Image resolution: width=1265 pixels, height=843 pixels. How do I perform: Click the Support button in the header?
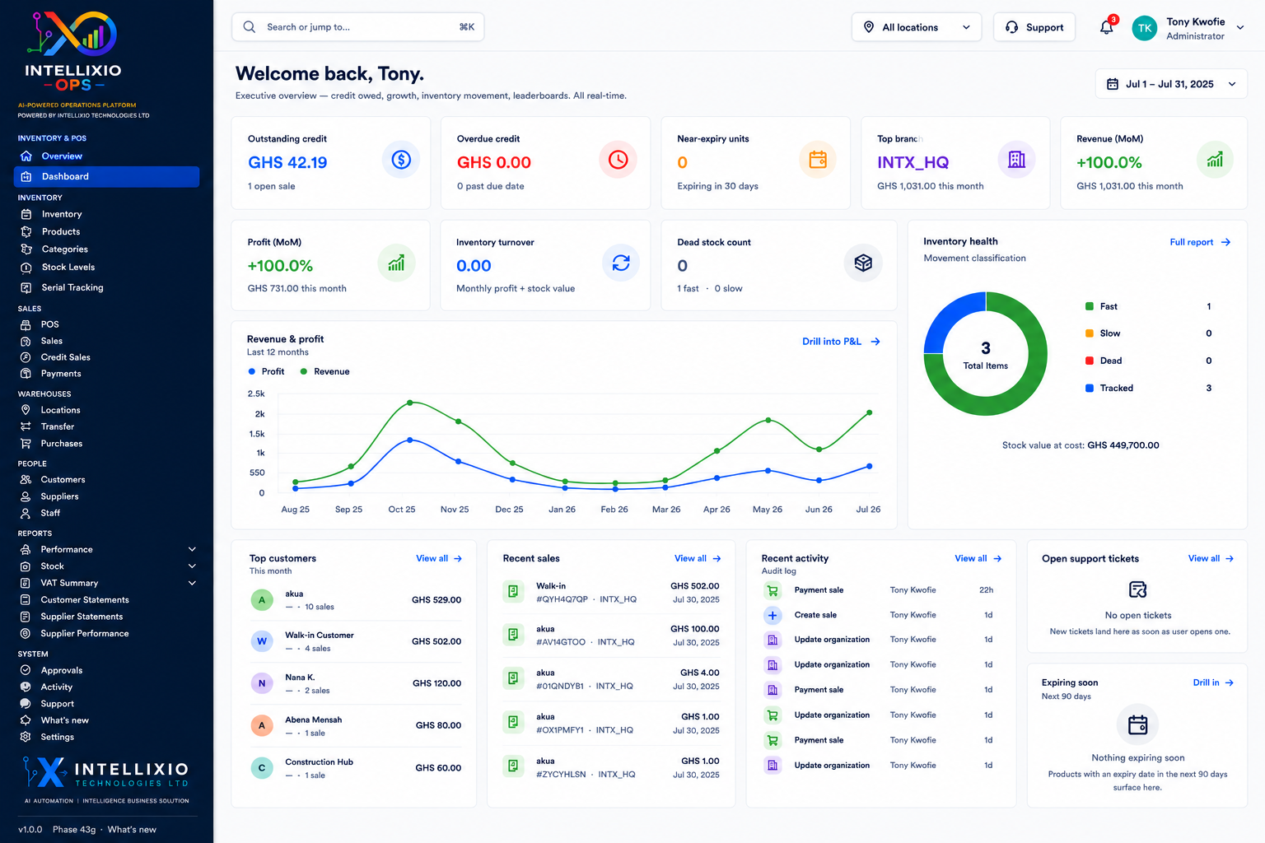tap(1034, 27)
